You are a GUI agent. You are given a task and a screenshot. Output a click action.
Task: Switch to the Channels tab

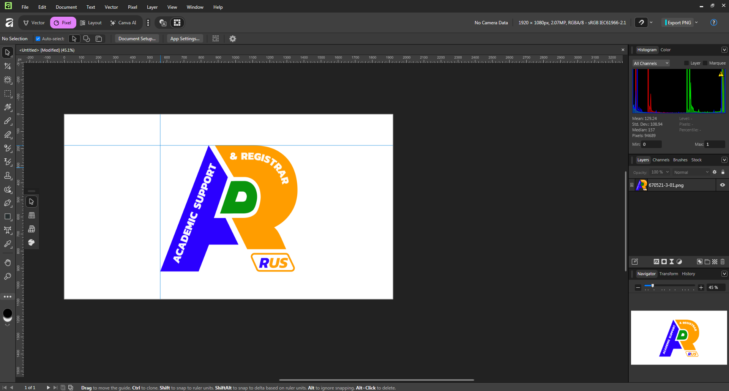[661, 160]
